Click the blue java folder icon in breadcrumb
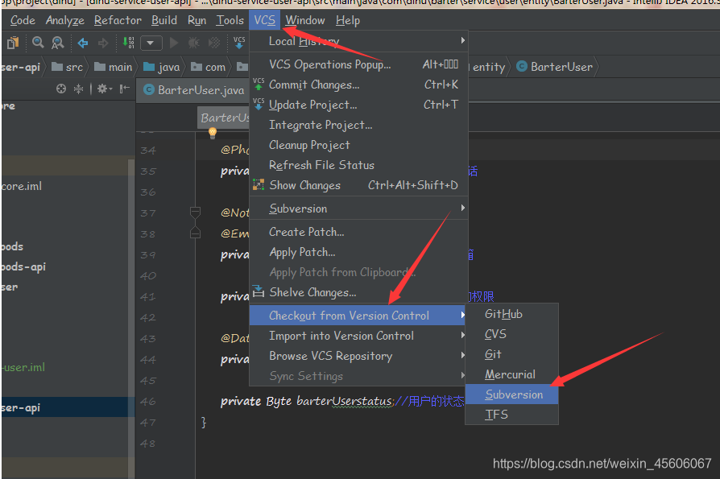Image resolution: width=720 pixels, height=479 pixels. [x=149, y=67]
